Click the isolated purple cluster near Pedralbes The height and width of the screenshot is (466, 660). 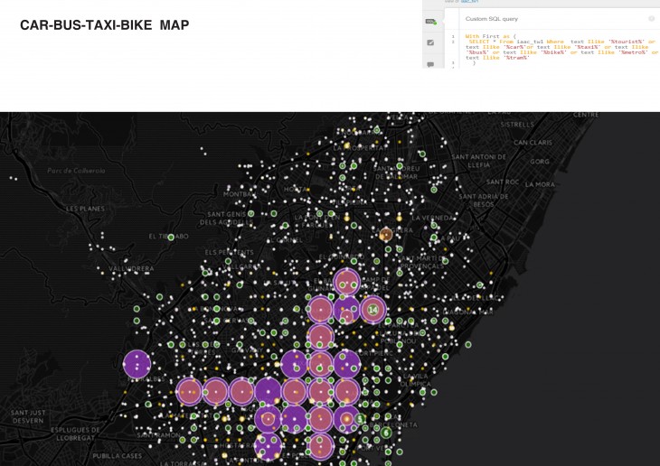[x=137, y=365]
